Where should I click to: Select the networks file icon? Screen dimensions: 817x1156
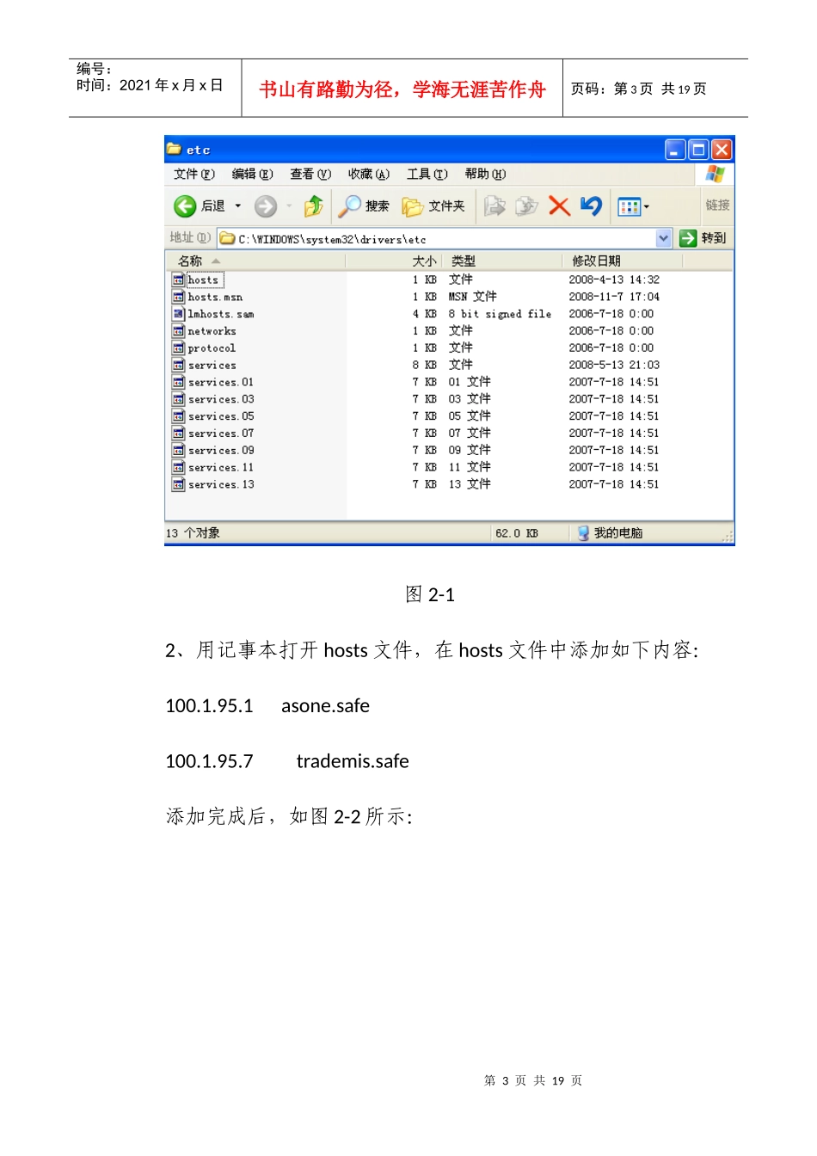tap(178, 331)
